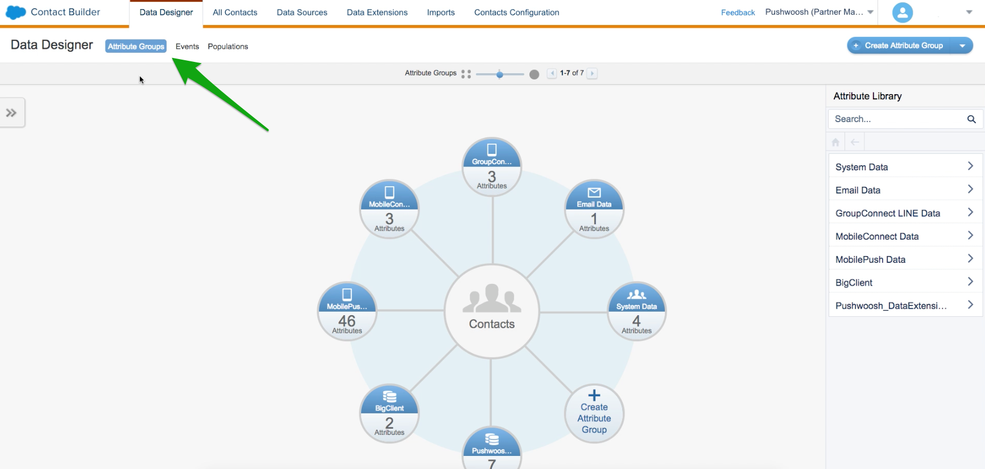Viewport: 985px width, 469px height.
Task: Expand MobilePush Data row
Action: (x=905, y=259)
